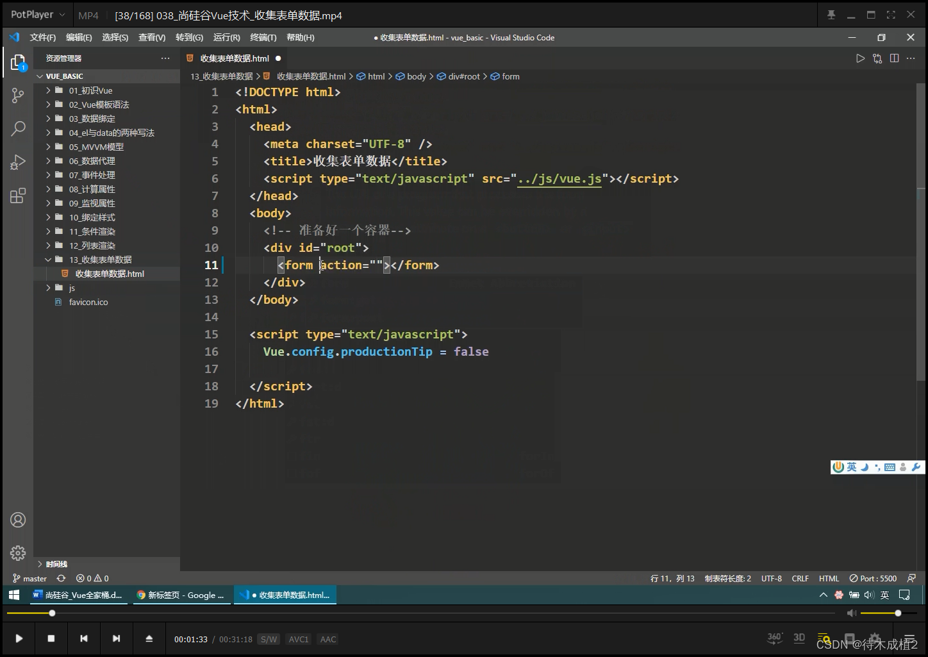Open the Run and Debug view icon
928x657 pixels.
[18, 162]
